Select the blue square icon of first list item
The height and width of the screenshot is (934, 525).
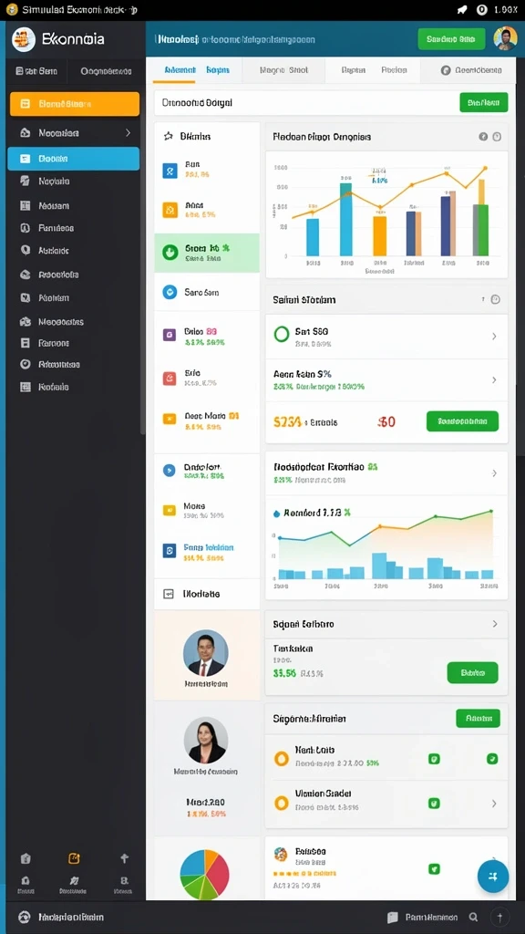click(170, 171)
